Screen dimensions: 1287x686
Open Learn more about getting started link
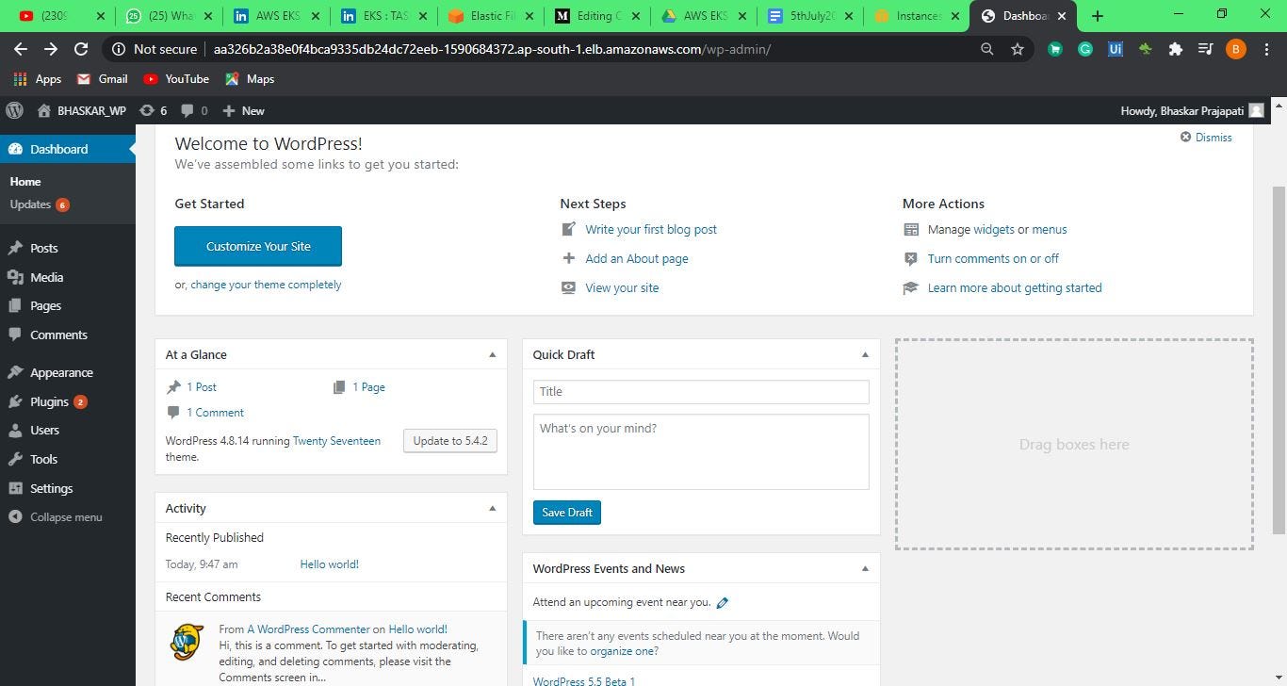coord(1015,287)
